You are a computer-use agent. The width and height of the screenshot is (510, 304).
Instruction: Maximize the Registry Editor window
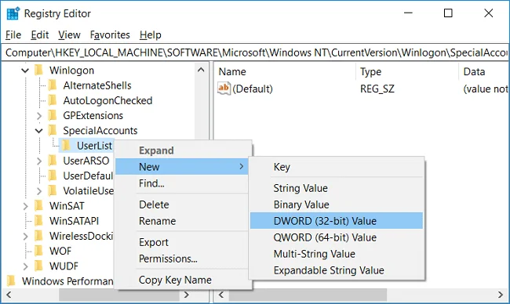[448, 13]
